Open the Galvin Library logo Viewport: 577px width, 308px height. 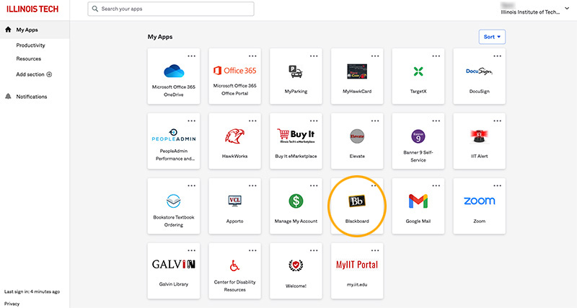[x=174, y=264]
